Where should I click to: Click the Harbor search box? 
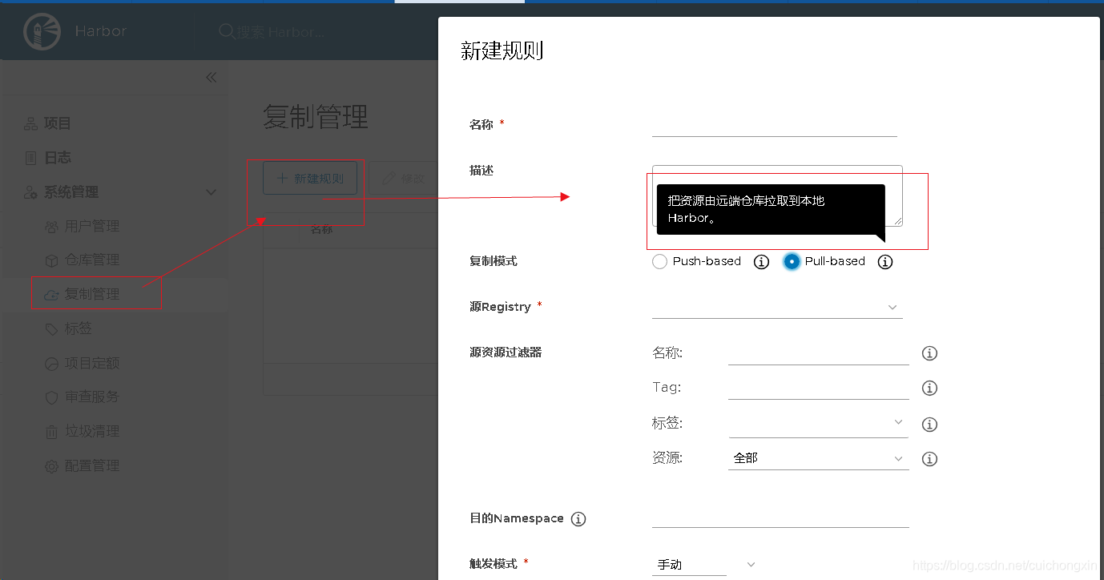coord(281,32)
